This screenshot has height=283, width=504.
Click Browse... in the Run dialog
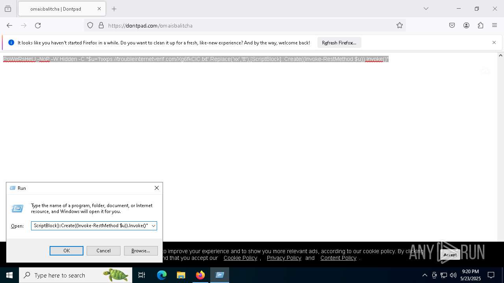click(141, 251)
